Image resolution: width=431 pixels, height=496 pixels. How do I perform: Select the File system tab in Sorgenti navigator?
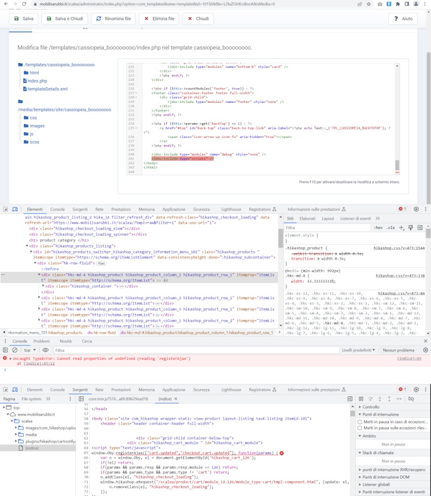click(31, 399)
